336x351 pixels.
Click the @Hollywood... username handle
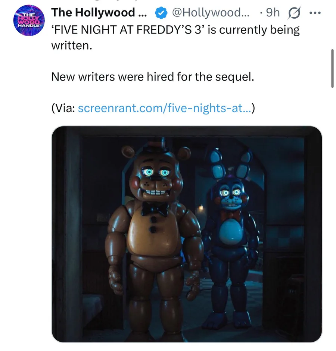[x=211, y=13]
